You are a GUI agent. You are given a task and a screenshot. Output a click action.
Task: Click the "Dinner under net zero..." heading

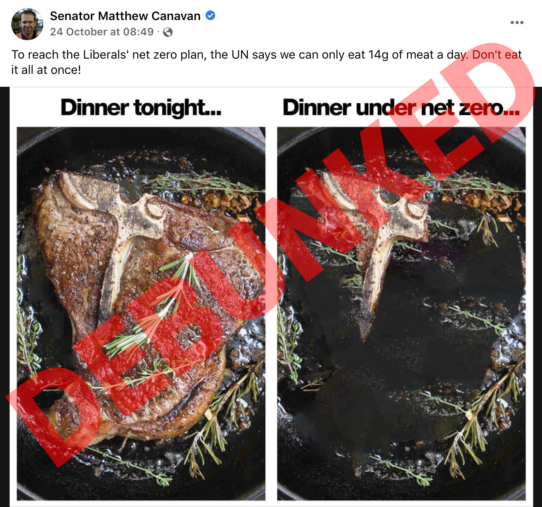pyautogui.click(x=401, y=108)
